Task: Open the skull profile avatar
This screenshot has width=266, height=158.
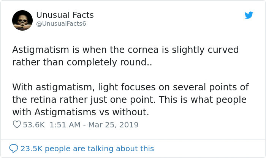Action: pos(22,20)
